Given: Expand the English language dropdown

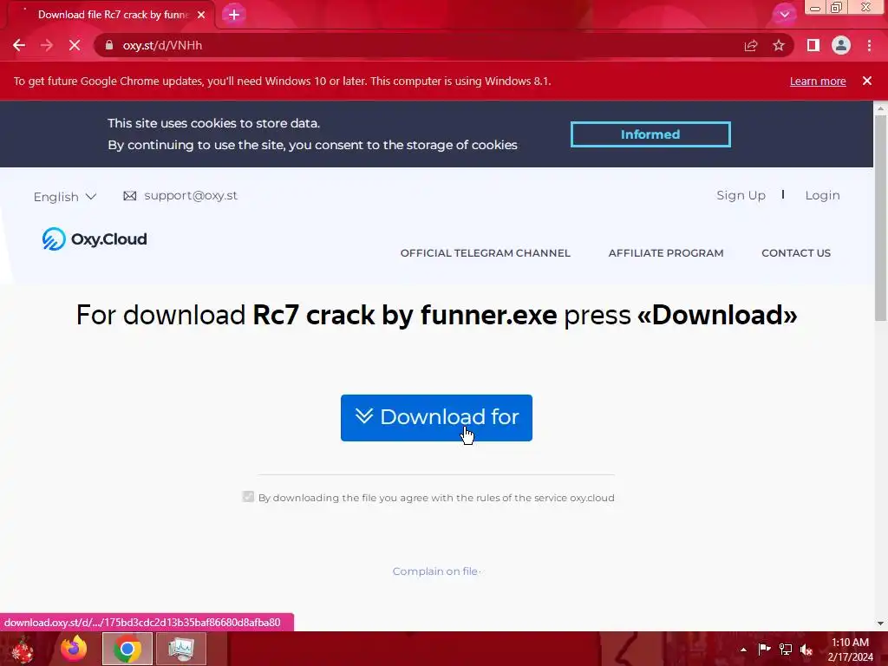Looking at the screenshot, I should (64, 197).
